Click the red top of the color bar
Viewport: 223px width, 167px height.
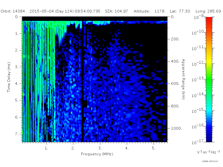[209, 20]
